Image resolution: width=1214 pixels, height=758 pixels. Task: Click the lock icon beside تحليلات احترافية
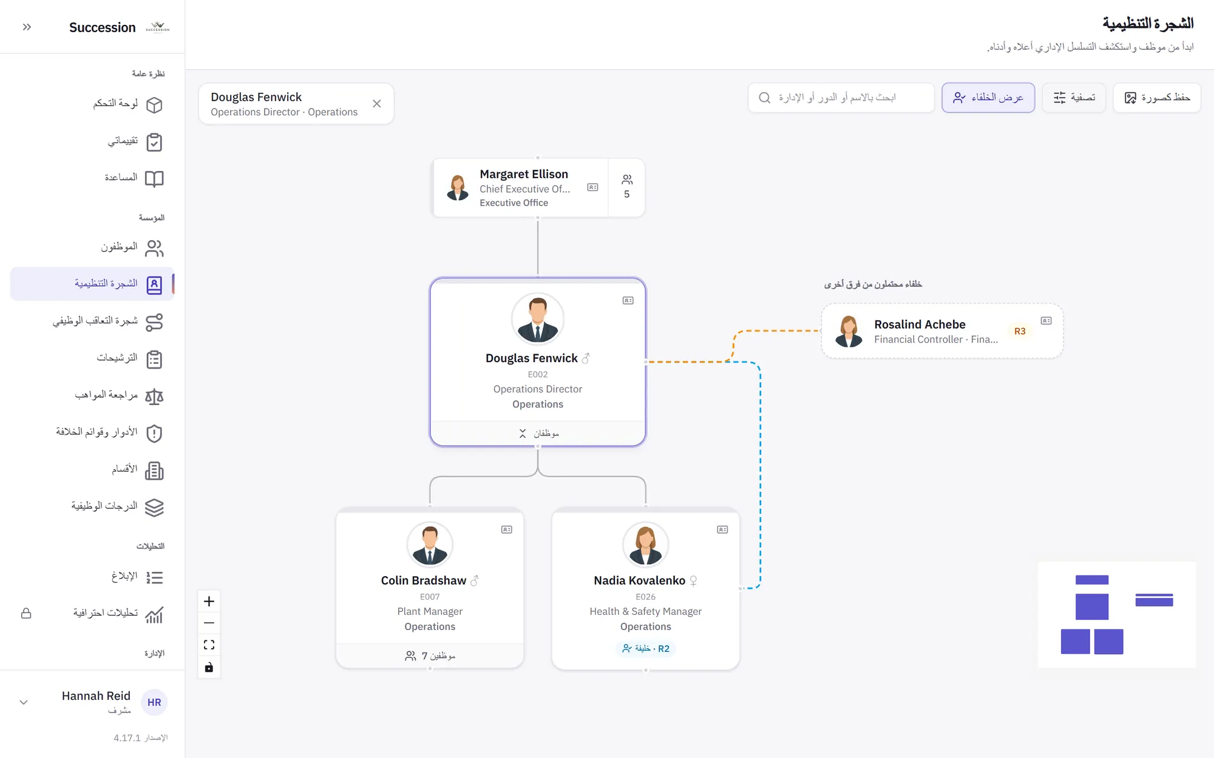point(26,614)
